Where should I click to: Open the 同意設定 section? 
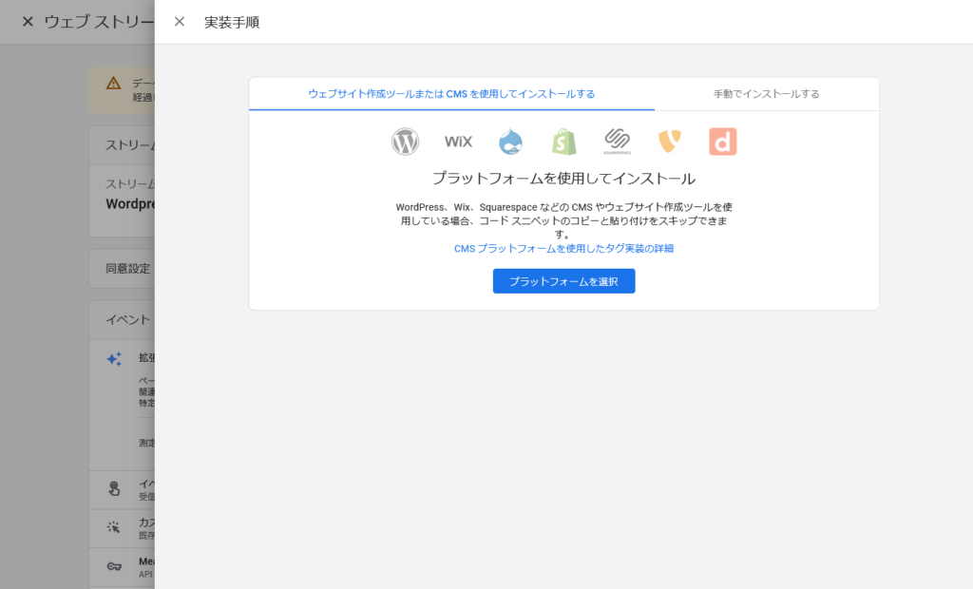pyautogui.click(x=127, y=269)
